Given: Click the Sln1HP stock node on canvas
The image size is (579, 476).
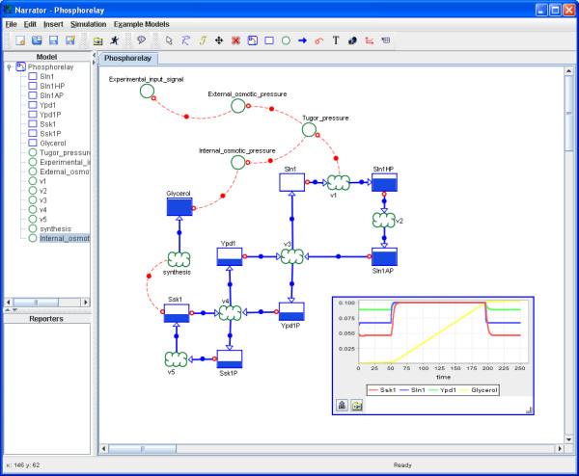Looking at the screenshot, I should pos(384,182).
